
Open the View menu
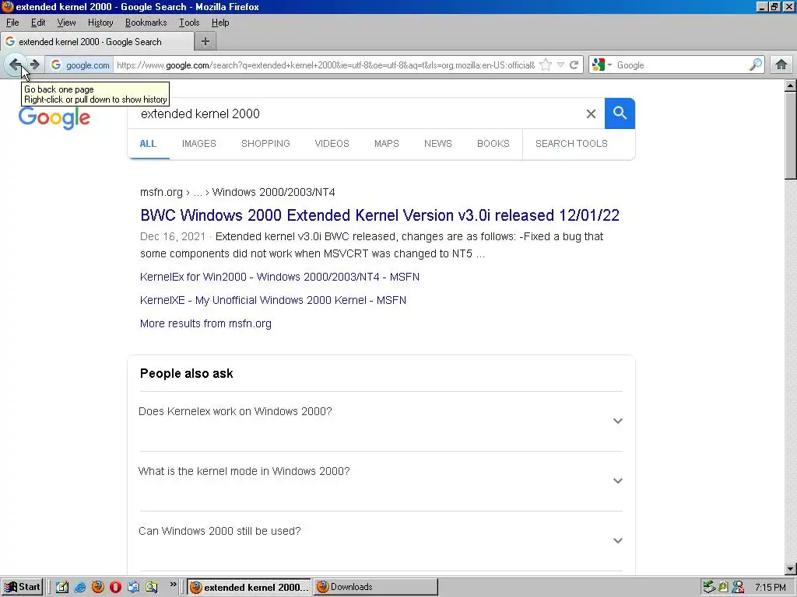[x=66, y=23]
